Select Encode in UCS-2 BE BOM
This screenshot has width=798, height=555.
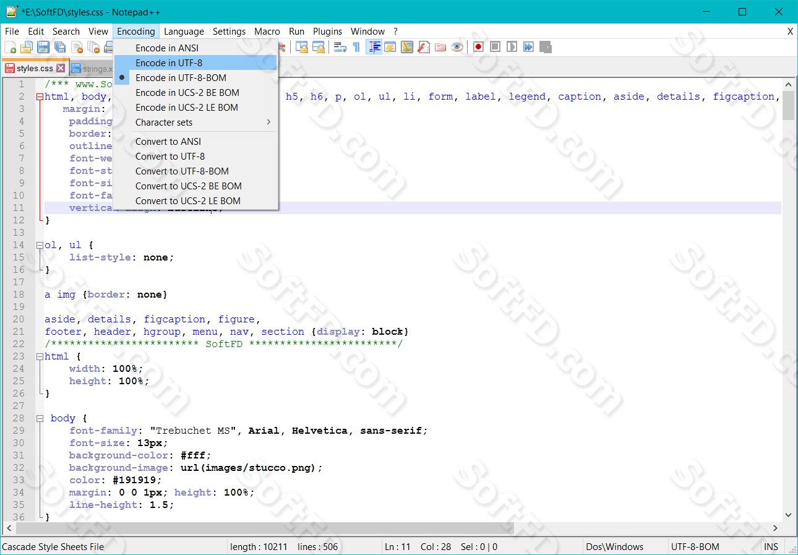point(196,92)
